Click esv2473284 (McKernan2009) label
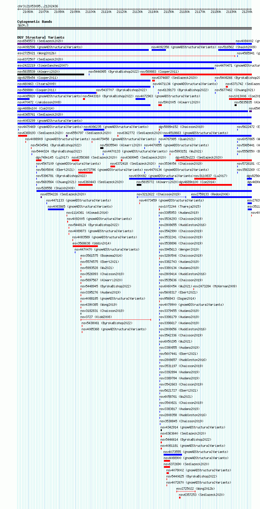260x509 pixels. click(x=215, y=286)
